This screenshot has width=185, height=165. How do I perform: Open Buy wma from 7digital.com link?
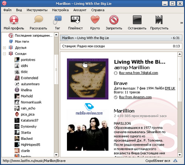(138, 73)
